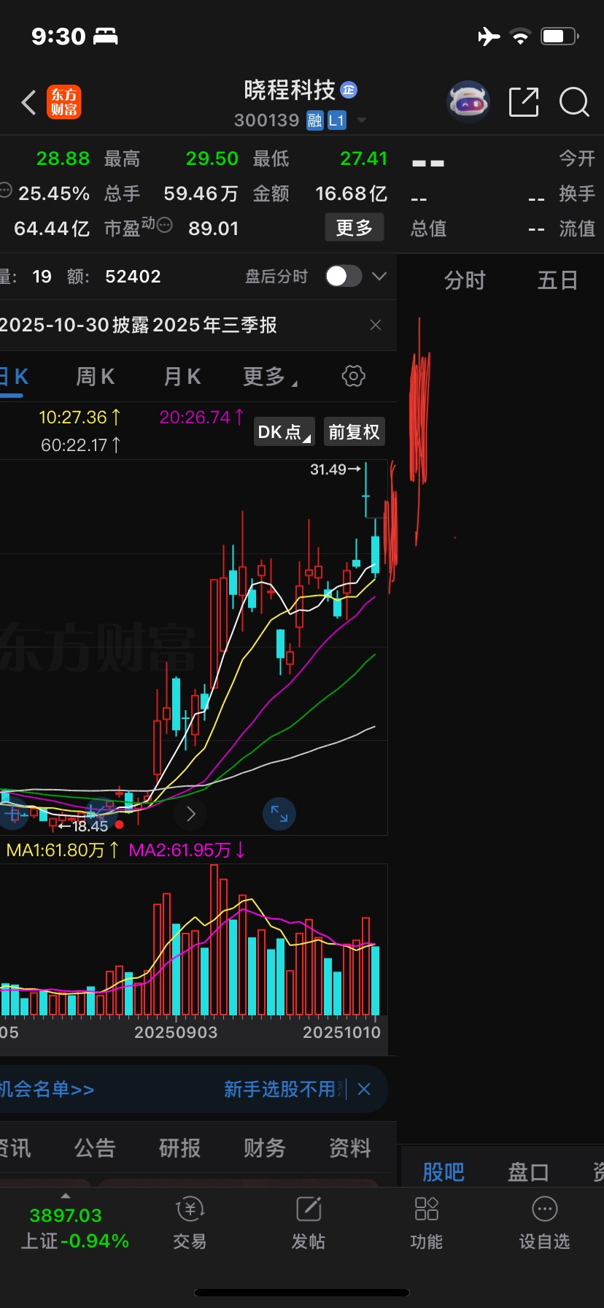The height and width of the screenshot is (1308, 604).
Task: Change the 前复权 adjustment setting
Action: pos(354,432)
